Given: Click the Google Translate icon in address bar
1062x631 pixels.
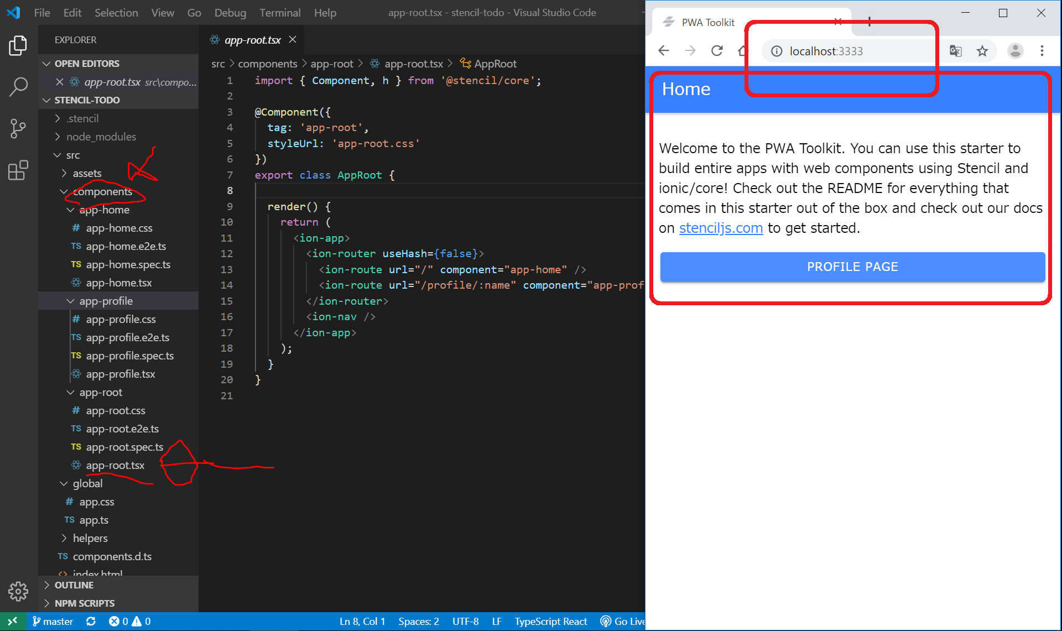Looking at the screenshot, I should (x=955, y=51).
